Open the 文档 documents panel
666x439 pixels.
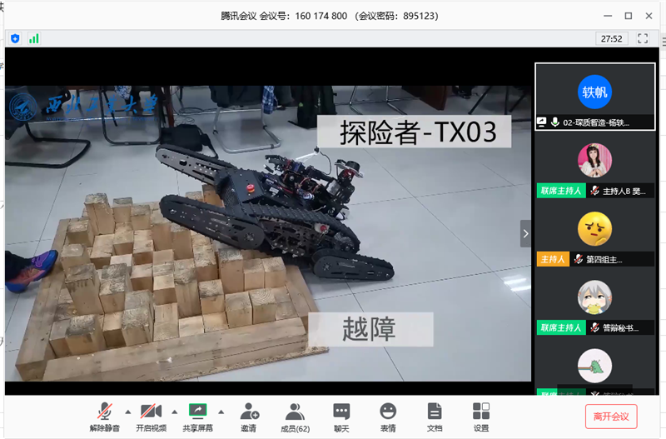(x=434, y=417)
